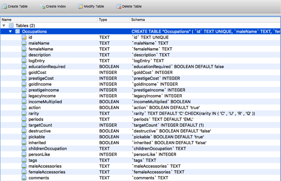
Task: Click field icon next to destructive
Action: (x=24, y=131)
